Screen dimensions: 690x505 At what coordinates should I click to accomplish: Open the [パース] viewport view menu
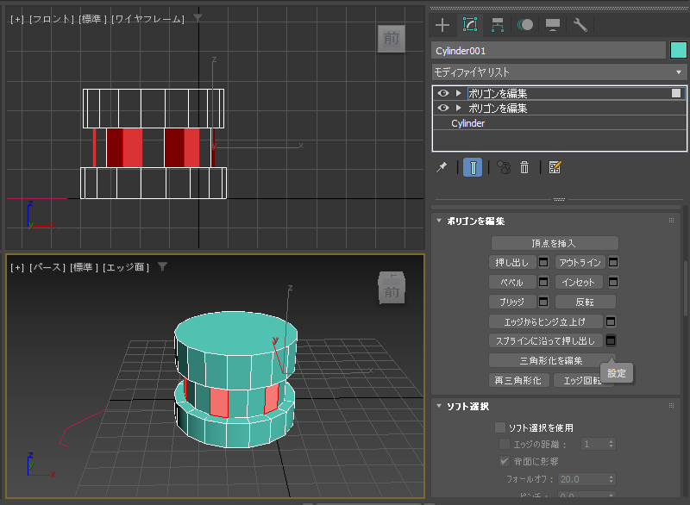tap(47, 267)
